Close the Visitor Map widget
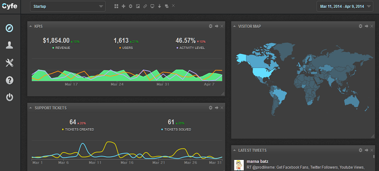This screenshot has width=379, height=171. click(372, 26)
